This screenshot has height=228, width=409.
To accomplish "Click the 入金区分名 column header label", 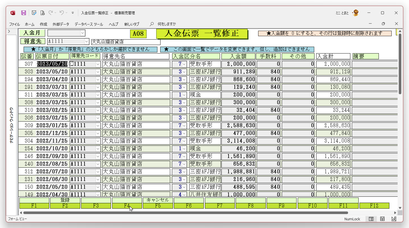I will [x=196, y=56].
